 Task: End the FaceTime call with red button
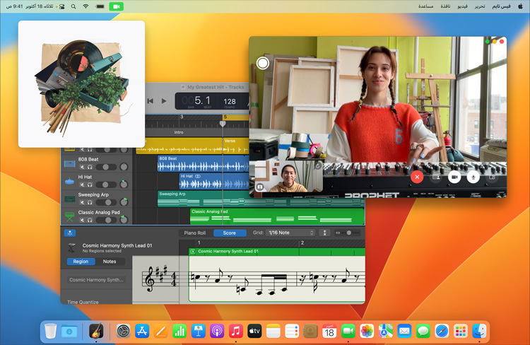click(x=417, y=177)
